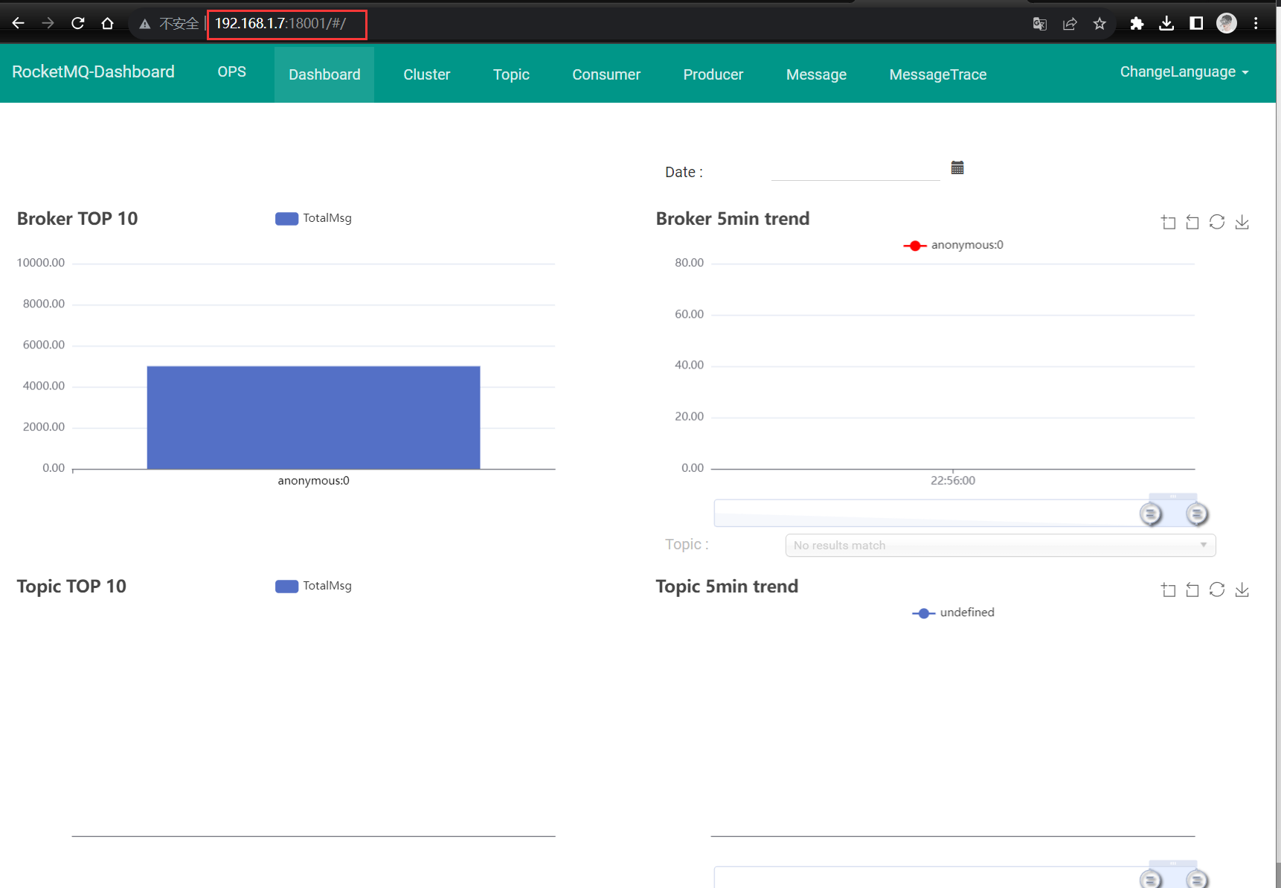Click the RocketMQ-Dashboard brand link
1281x888 pixels.
tap(94, 72)
